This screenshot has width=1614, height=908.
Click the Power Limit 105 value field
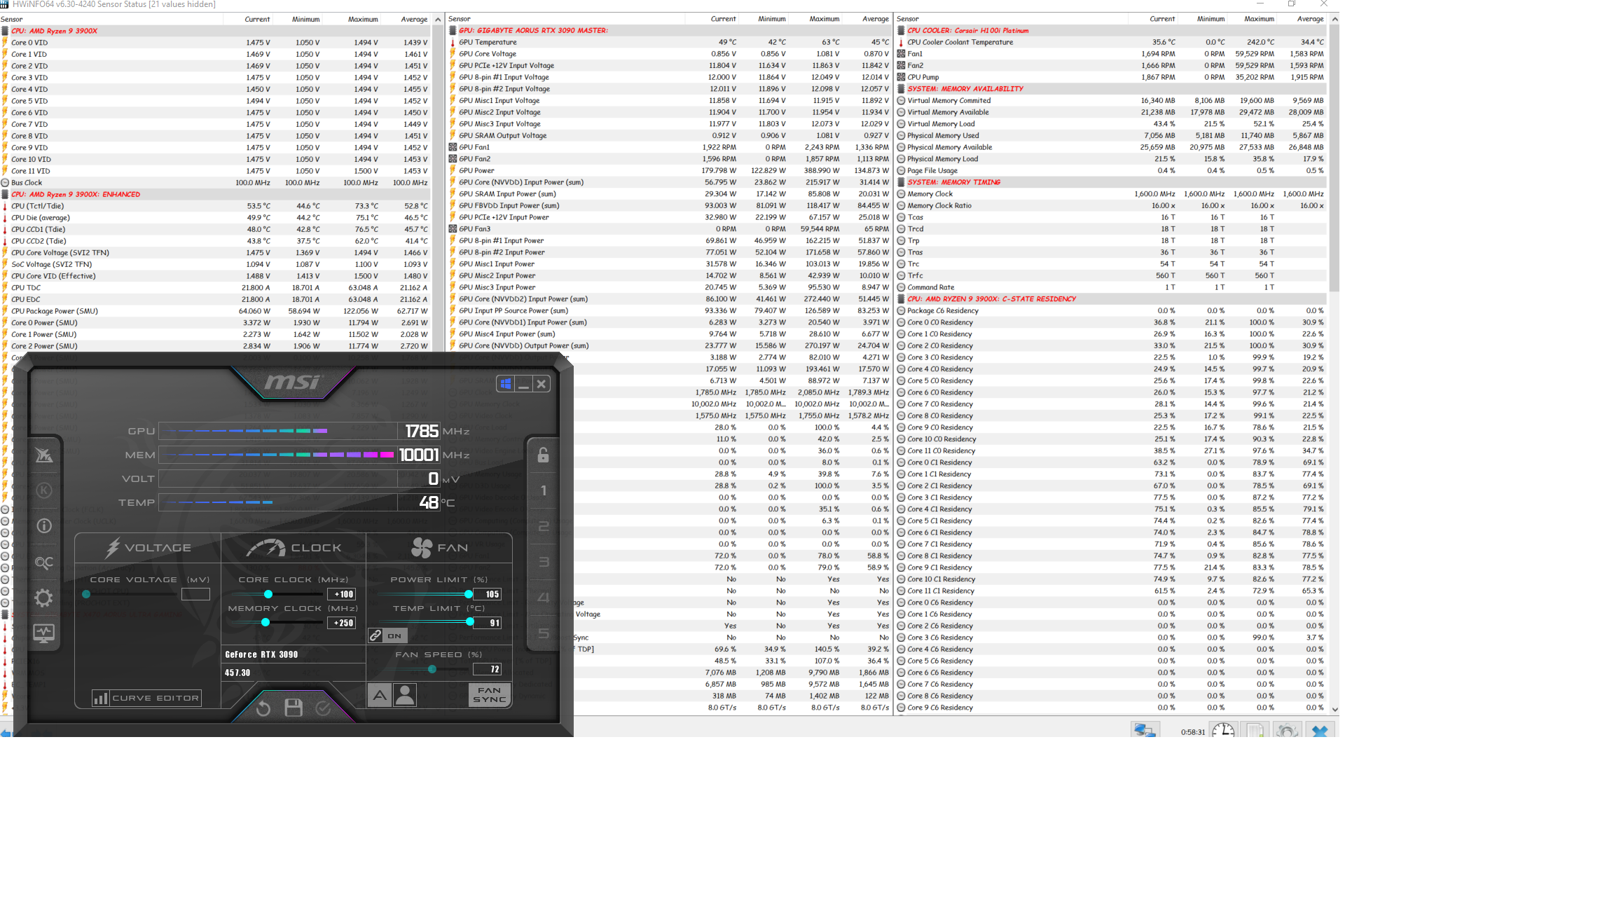[x=487, y=594]
